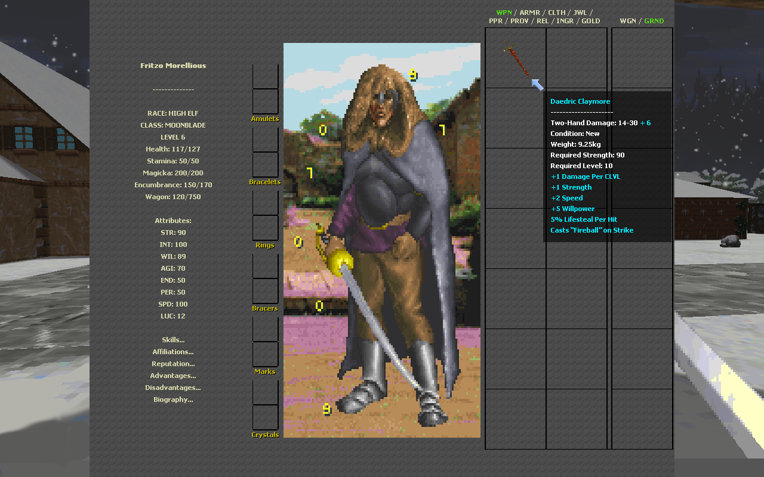Select the GRND ground view
This screenshot has height=477, width=764.
tap(654, 21)
